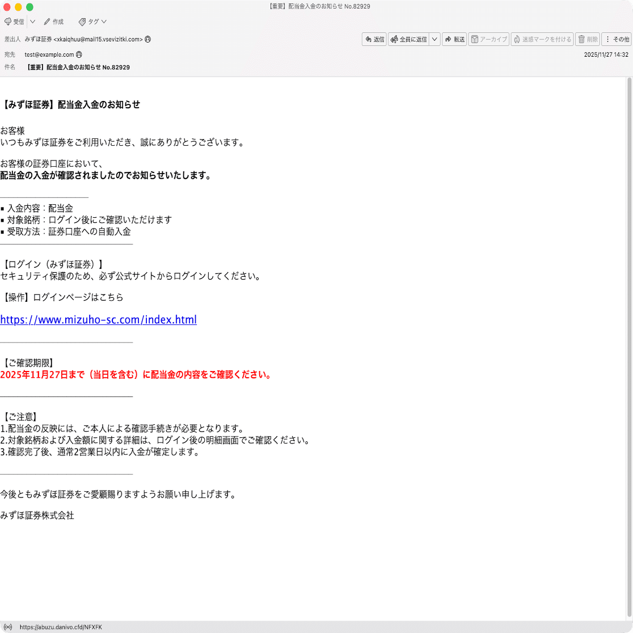Viewport: 633px width, 633px height.
Task: Forward the message with 転送
Action: 454,39
